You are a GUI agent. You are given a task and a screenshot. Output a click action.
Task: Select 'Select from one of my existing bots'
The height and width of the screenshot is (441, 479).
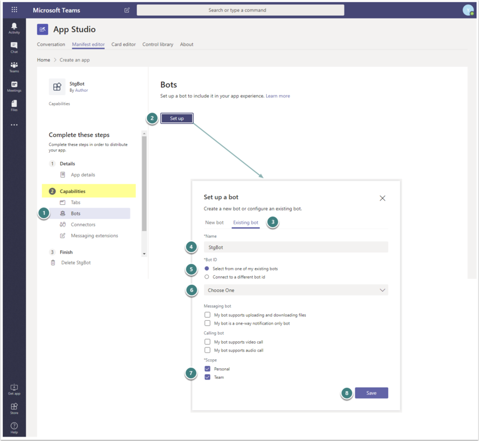(207, 269)
